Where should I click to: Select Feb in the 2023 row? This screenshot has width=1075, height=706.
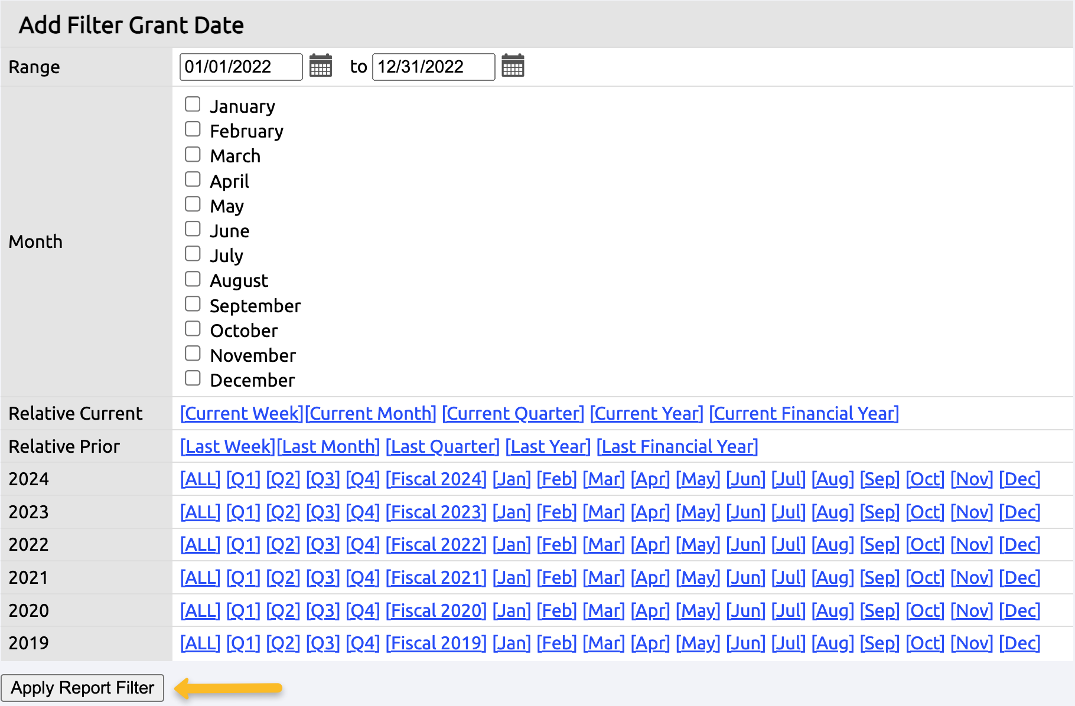click(556, 512)
